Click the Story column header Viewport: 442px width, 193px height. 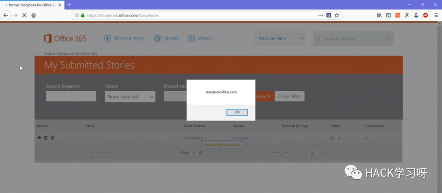pos(90,126)
